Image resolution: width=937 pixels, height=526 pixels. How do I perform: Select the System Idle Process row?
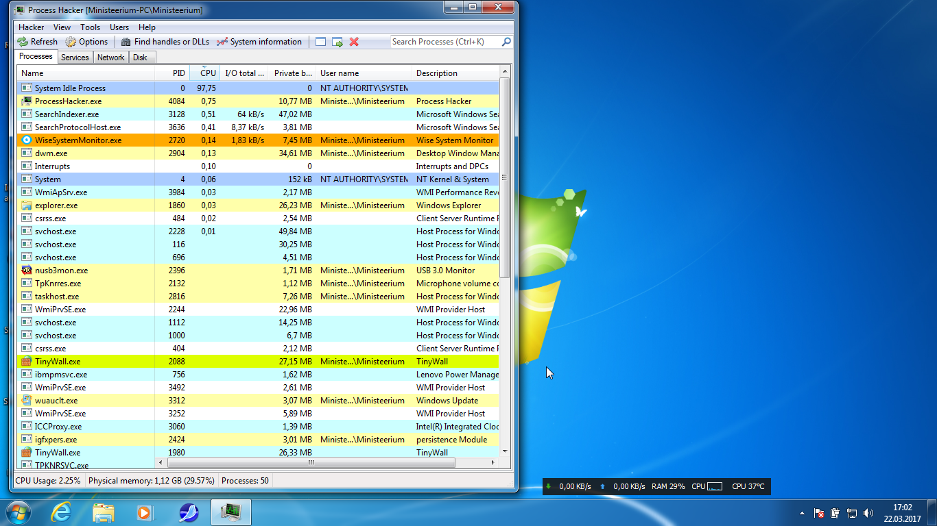point(259,88)
